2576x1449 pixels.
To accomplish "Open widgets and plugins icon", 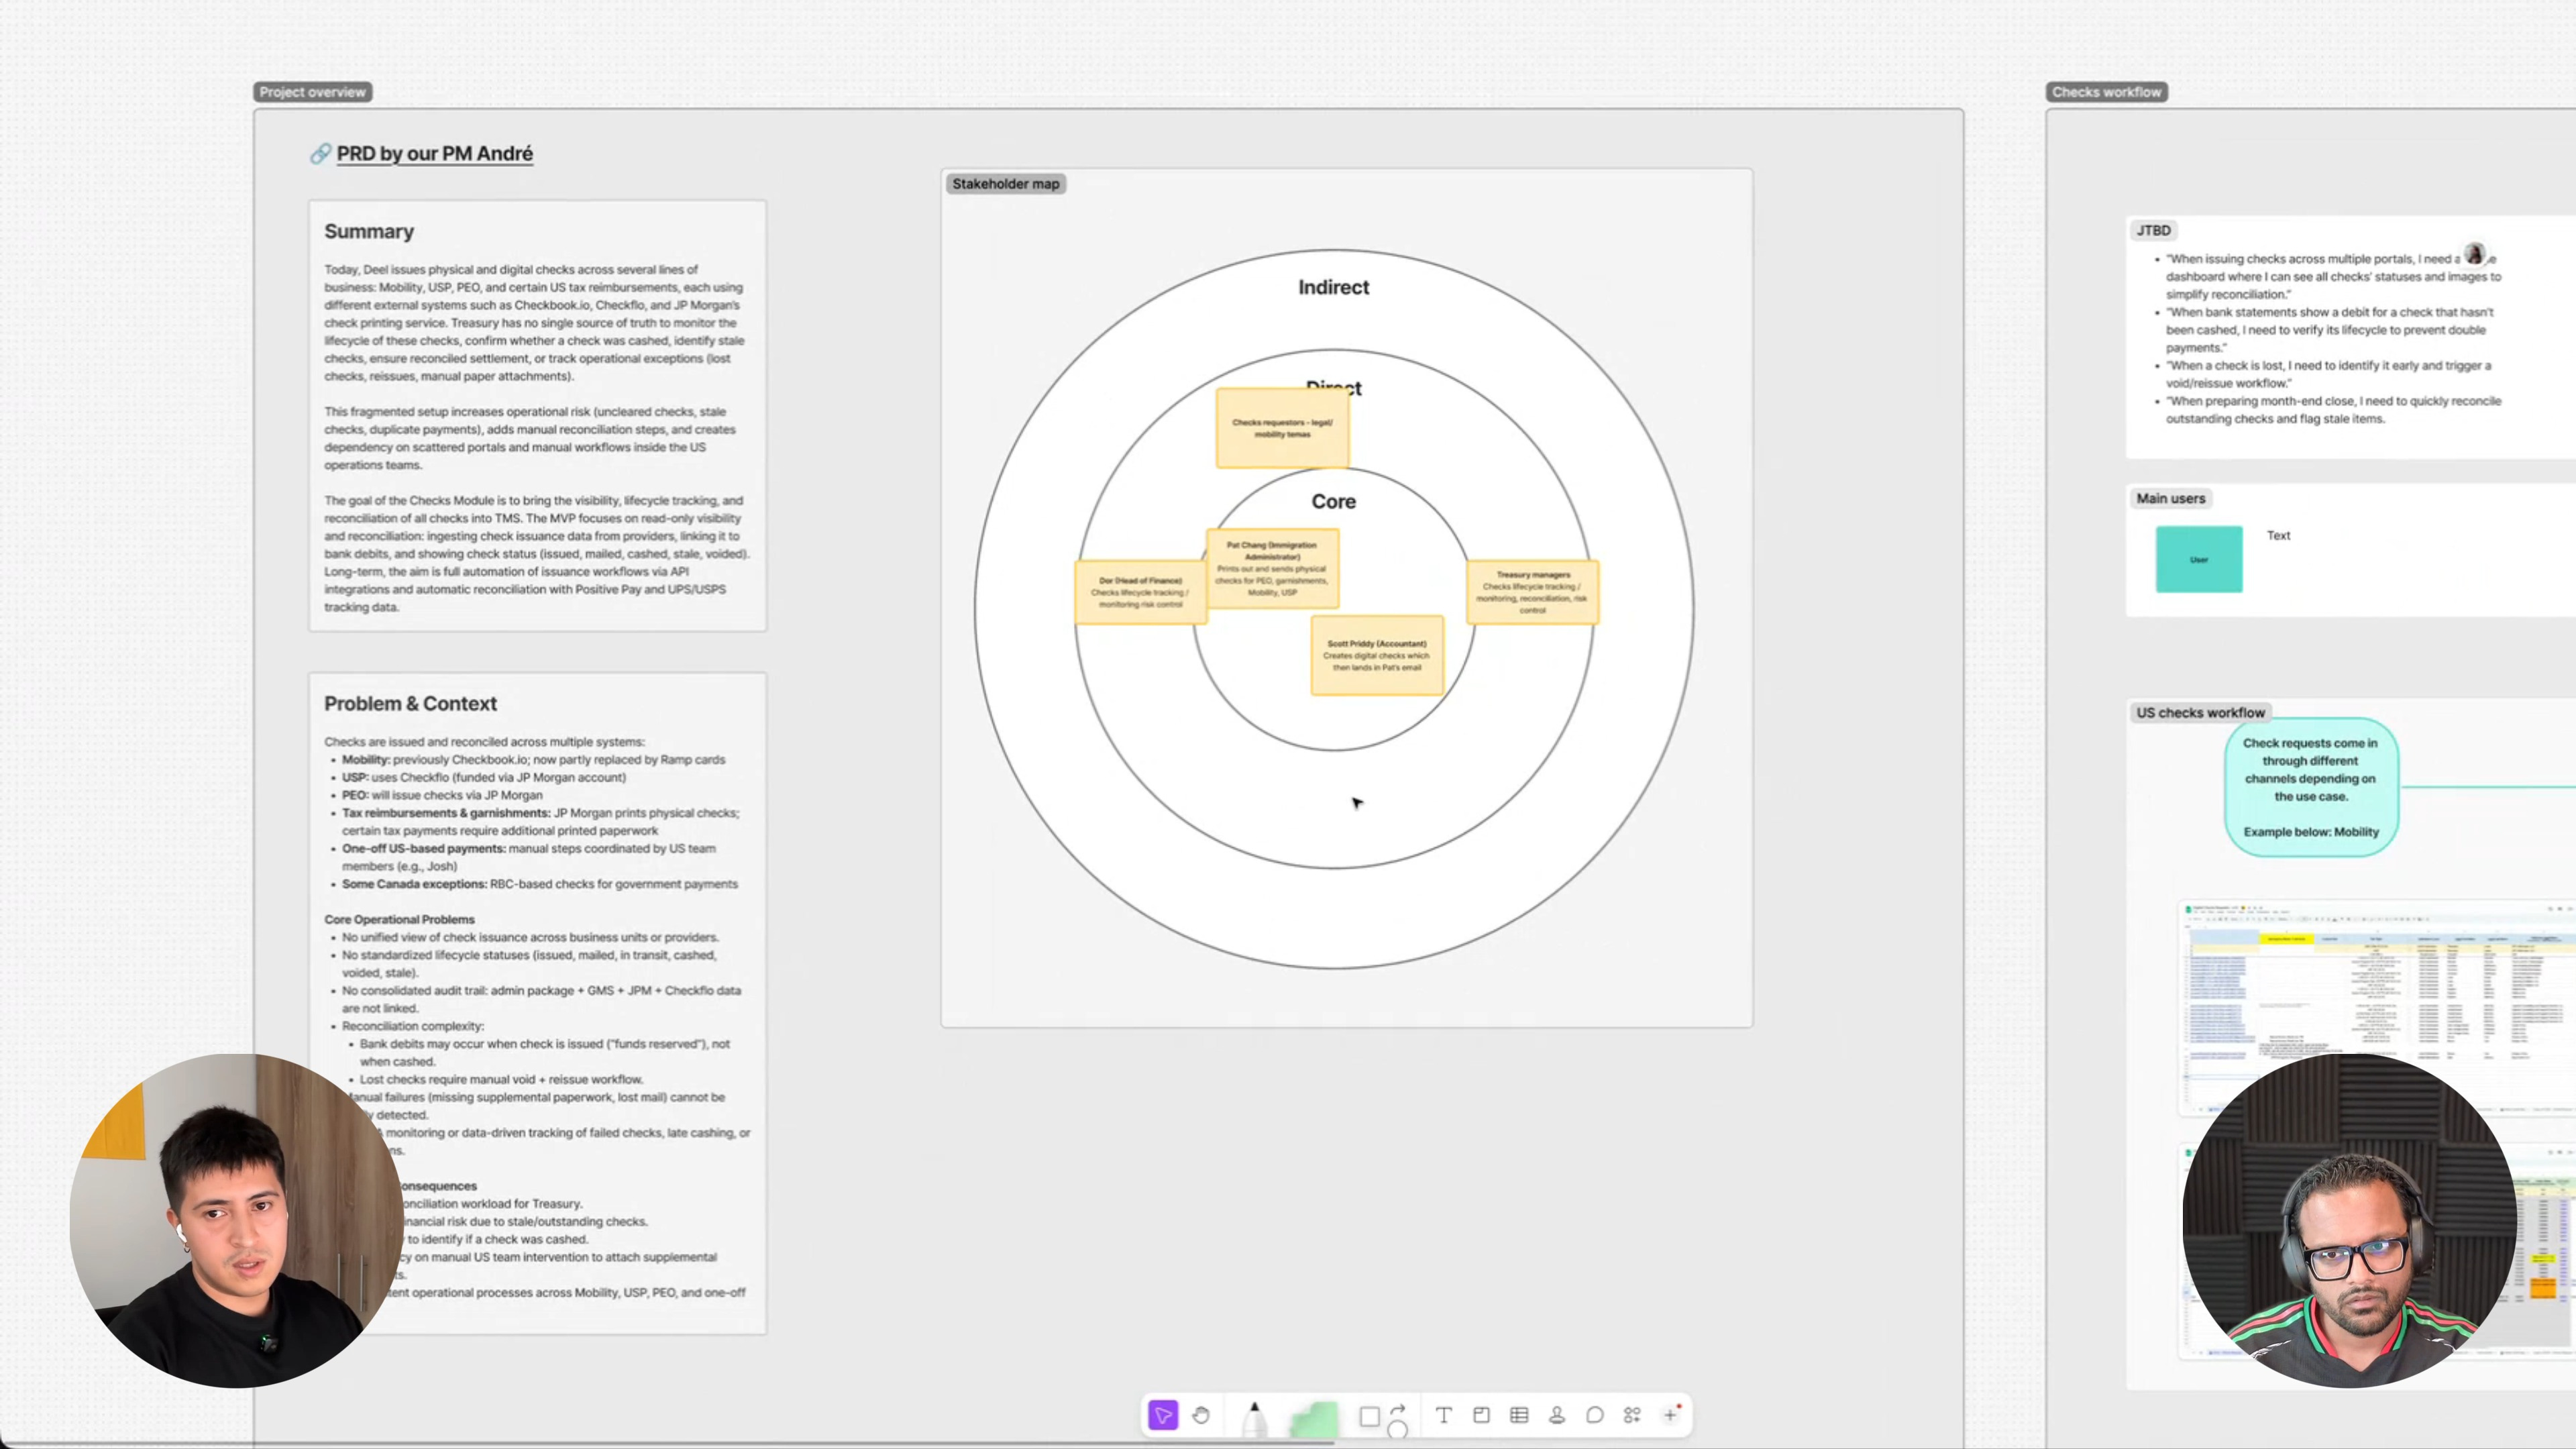I will [1632, 1415].
